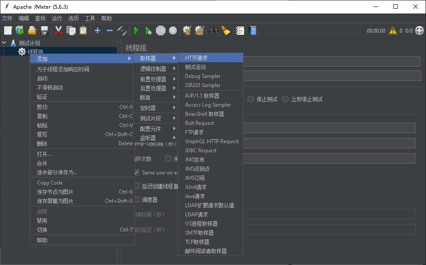Expand the 定时器 submenu

(x=156, y=108)
